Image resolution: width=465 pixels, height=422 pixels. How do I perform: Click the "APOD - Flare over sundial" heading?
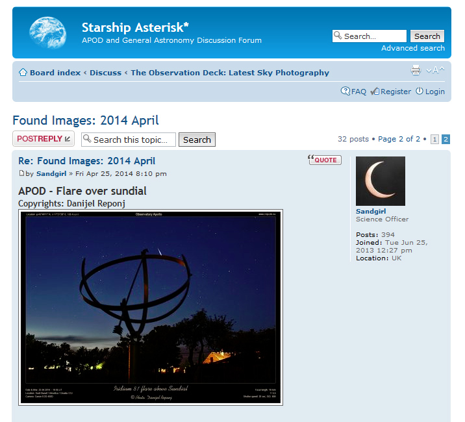82,191
